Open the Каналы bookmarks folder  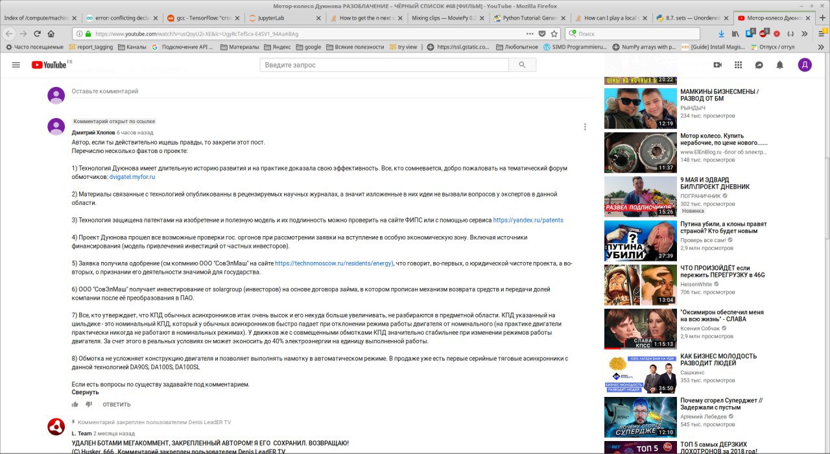pos(132,47)
